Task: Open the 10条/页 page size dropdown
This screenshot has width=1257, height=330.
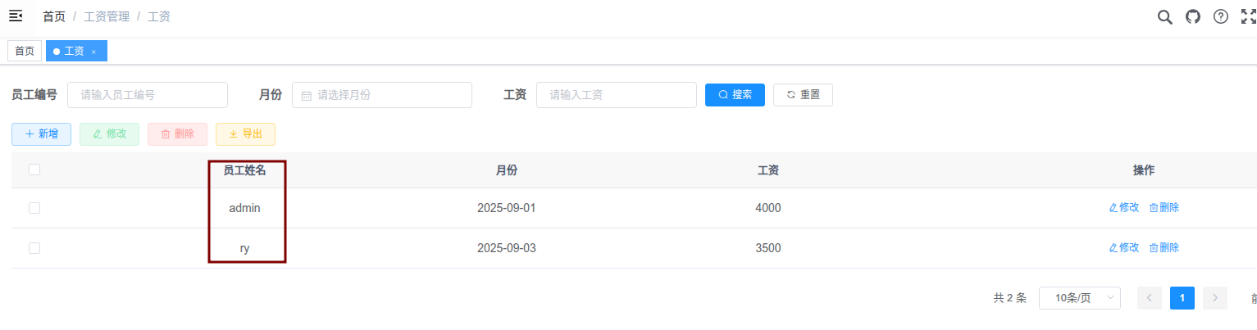Action: pyautogui.click(x=1079, y=298)
